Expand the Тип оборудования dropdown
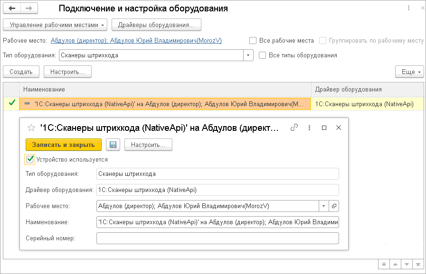The image size is (426, 274). 248,55
